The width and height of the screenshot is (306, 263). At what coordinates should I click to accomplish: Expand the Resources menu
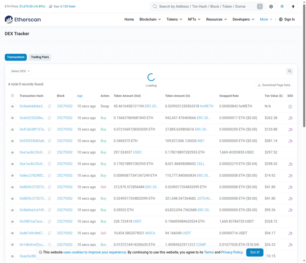[217, 19]
